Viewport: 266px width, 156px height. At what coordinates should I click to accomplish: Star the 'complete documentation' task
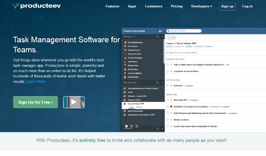(171, 71)
